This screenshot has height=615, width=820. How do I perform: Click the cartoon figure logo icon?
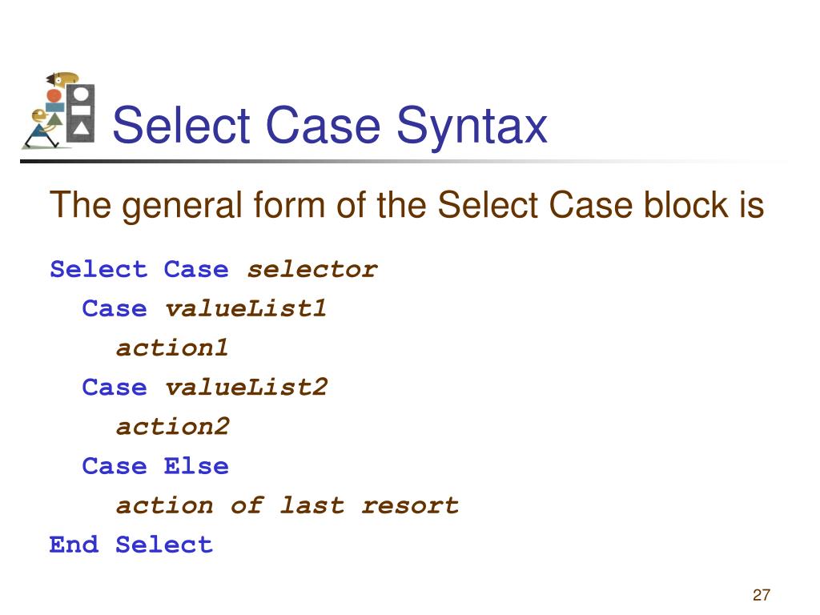58,111
